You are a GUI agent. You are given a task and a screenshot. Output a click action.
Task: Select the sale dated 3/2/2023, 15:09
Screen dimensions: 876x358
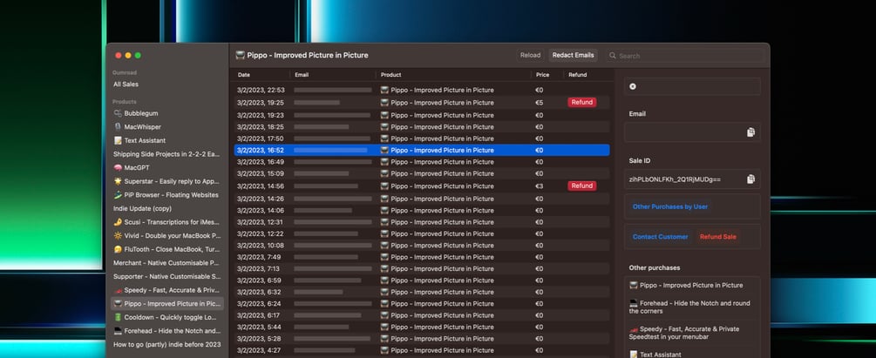point(422,173)
